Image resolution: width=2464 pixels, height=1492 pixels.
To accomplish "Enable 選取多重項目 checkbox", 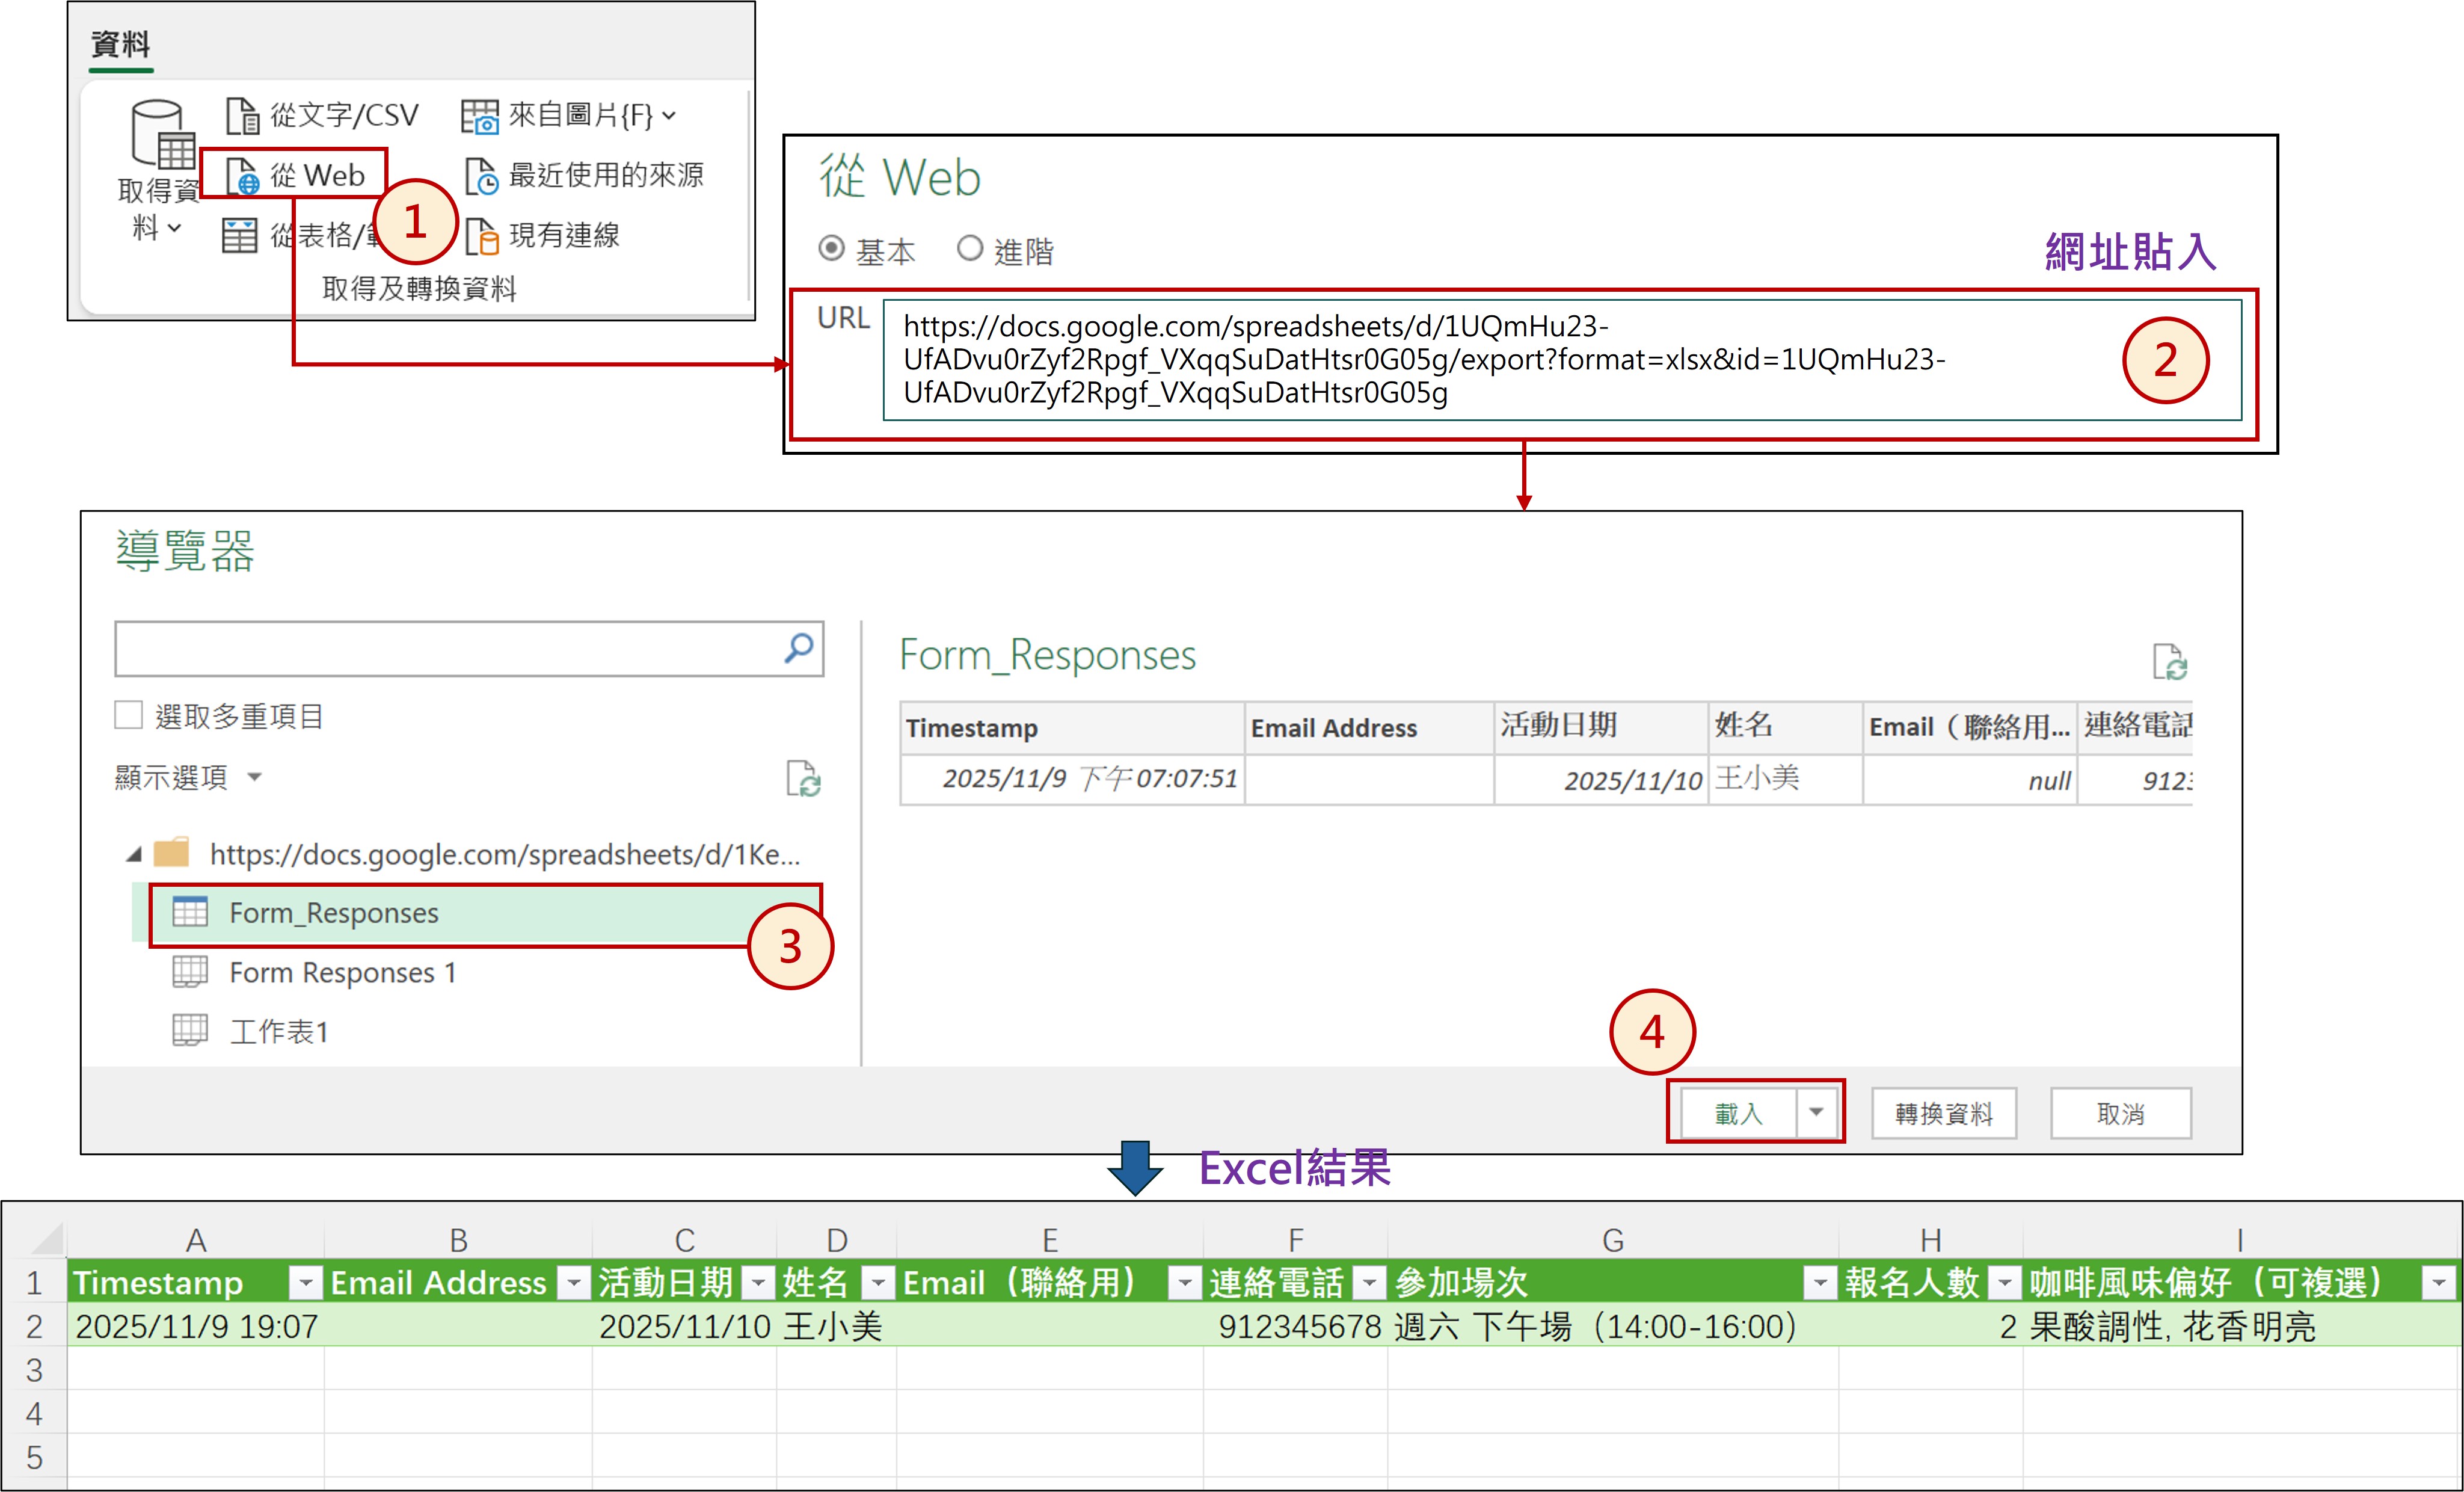I will click(x=129, y=715).
